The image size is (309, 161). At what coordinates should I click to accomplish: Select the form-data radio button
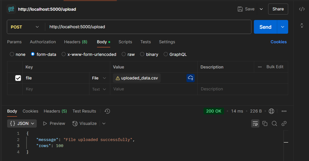[33, 54]
